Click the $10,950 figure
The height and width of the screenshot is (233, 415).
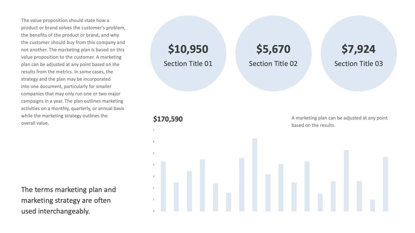tap(188, 49)
